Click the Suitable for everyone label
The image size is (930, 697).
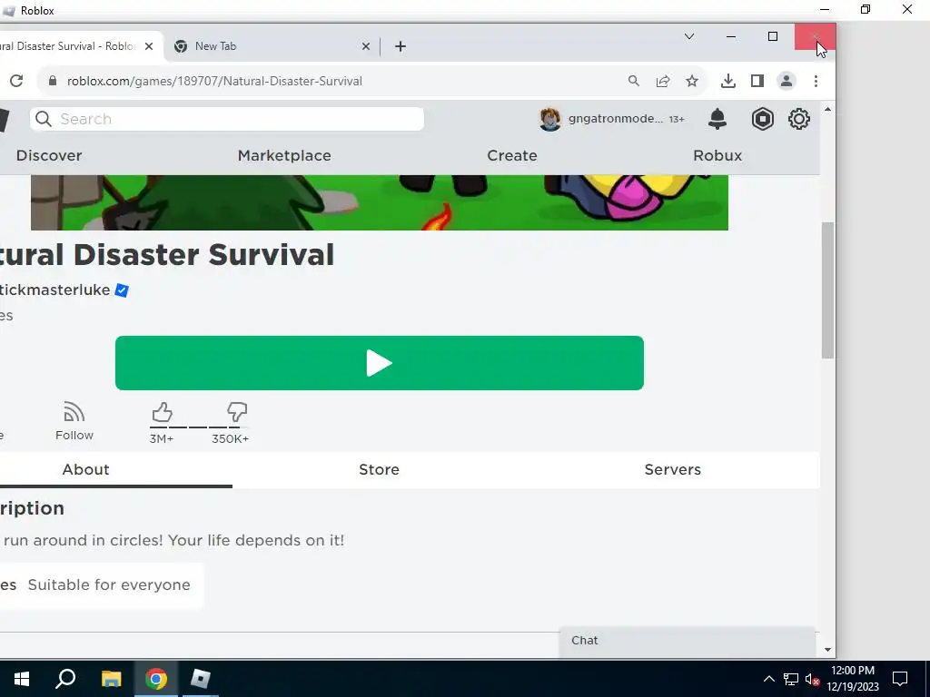(x=109, y=585)
